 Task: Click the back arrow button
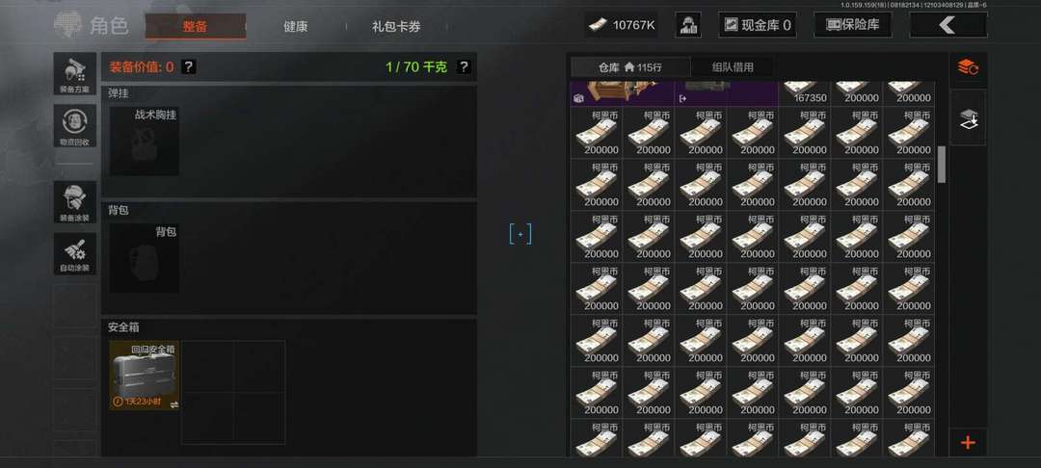[x=948, y=25]
